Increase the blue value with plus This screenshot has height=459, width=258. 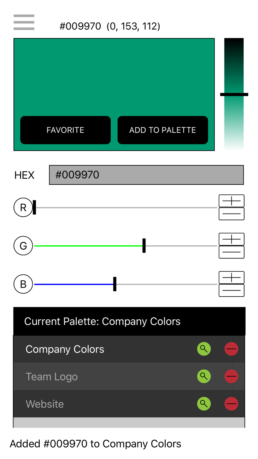pos(231,278)
